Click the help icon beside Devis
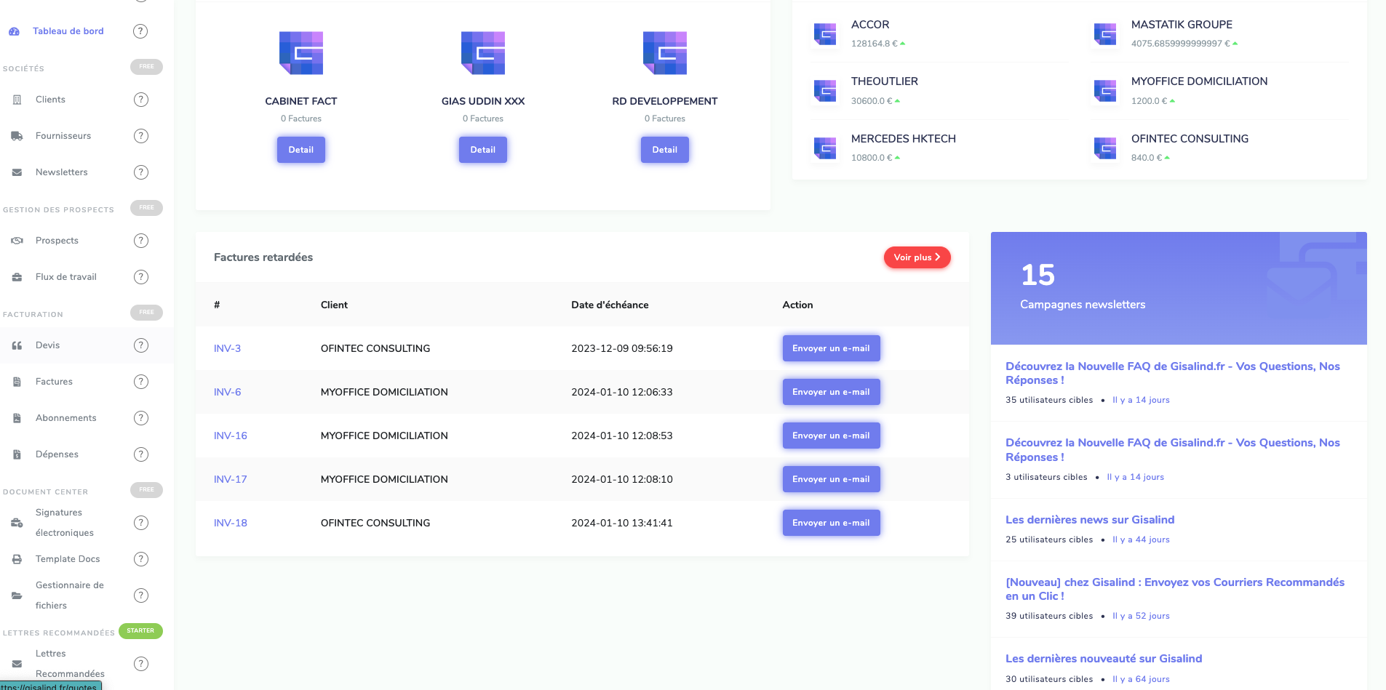The width and height of the screenshot is (1386, 690). [140, 345]
